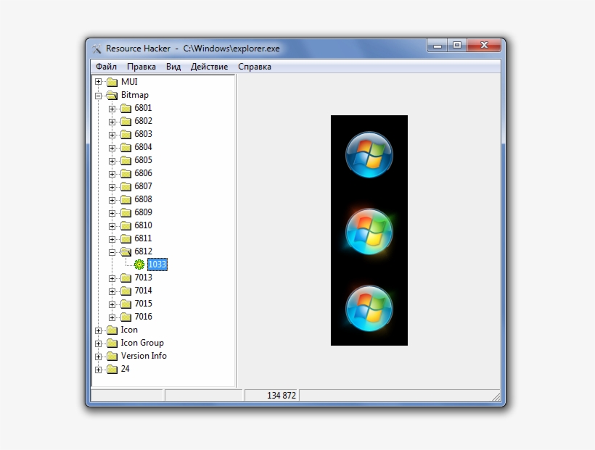595x450 pixels.
Task: Click the Version Info folder icon
Action: tap(112, 357)
